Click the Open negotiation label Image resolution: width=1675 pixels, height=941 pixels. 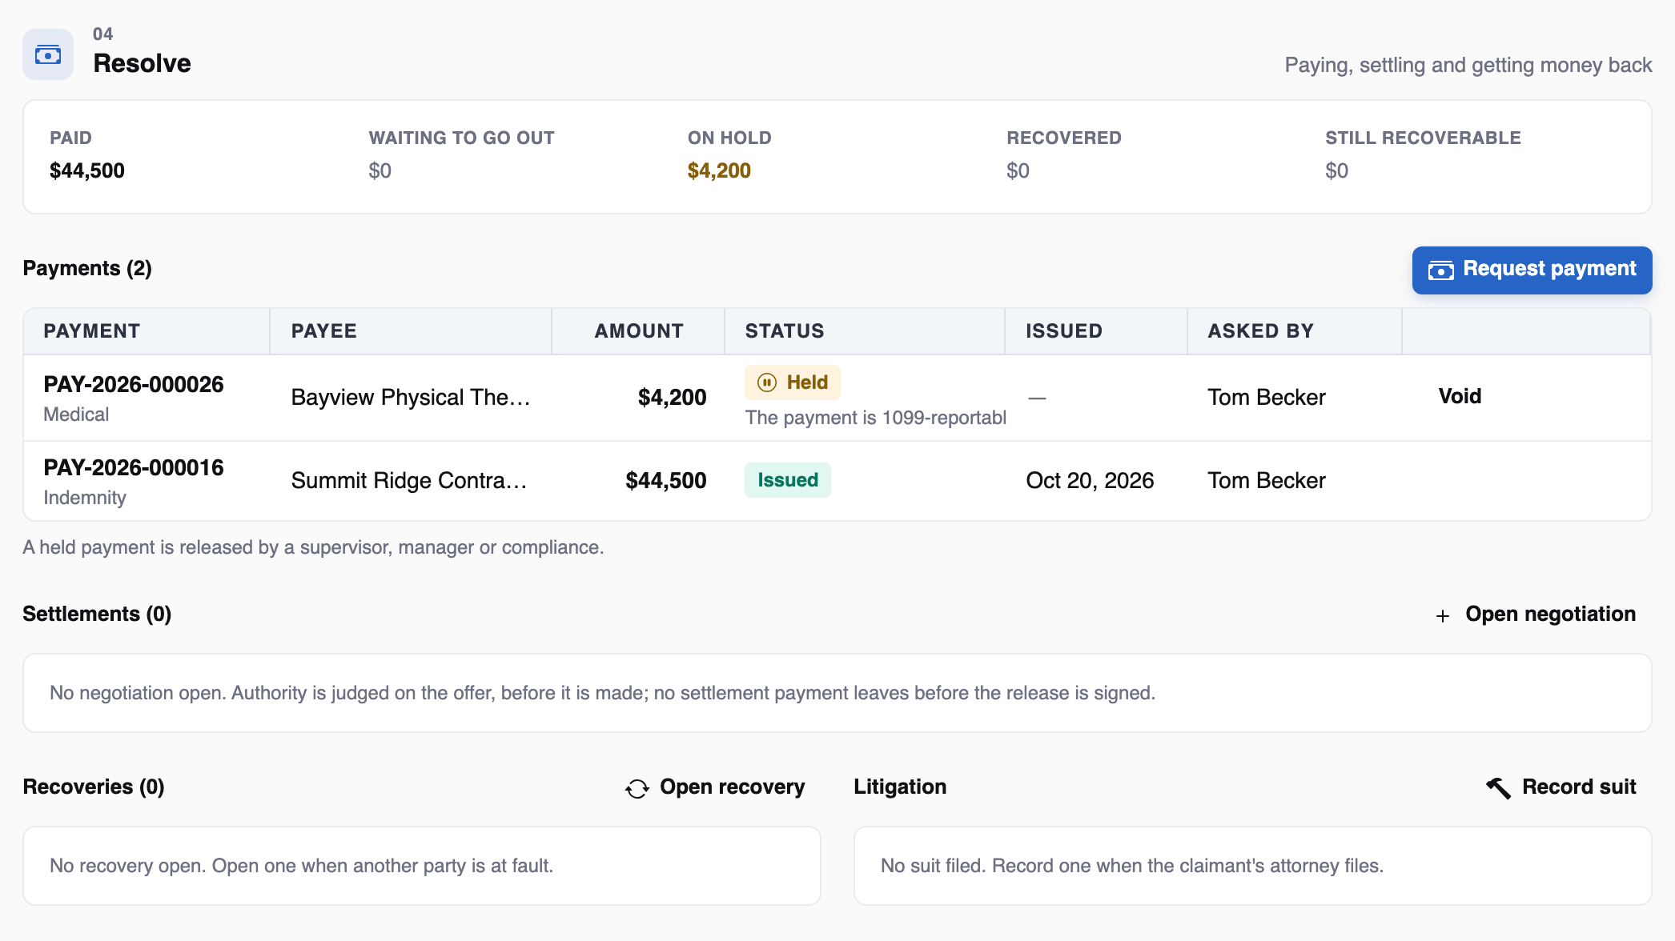(x=1550, y=614)
